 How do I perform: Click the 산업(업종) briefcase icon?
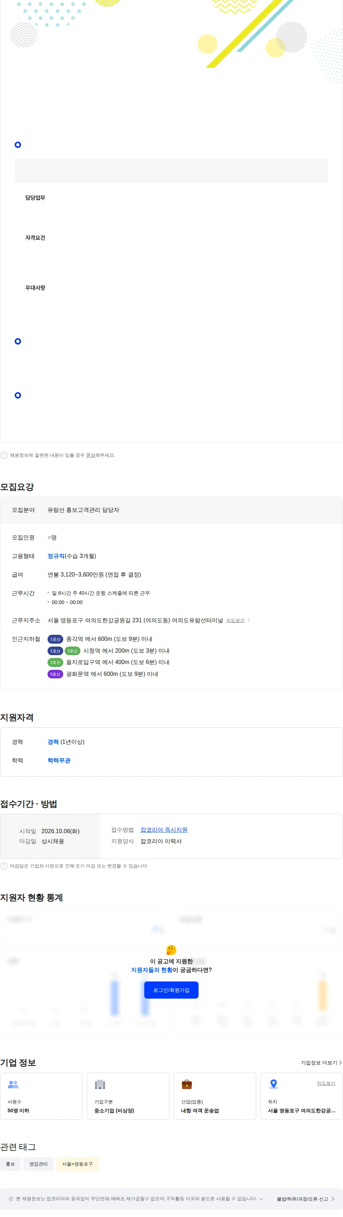click(187, 1084)
